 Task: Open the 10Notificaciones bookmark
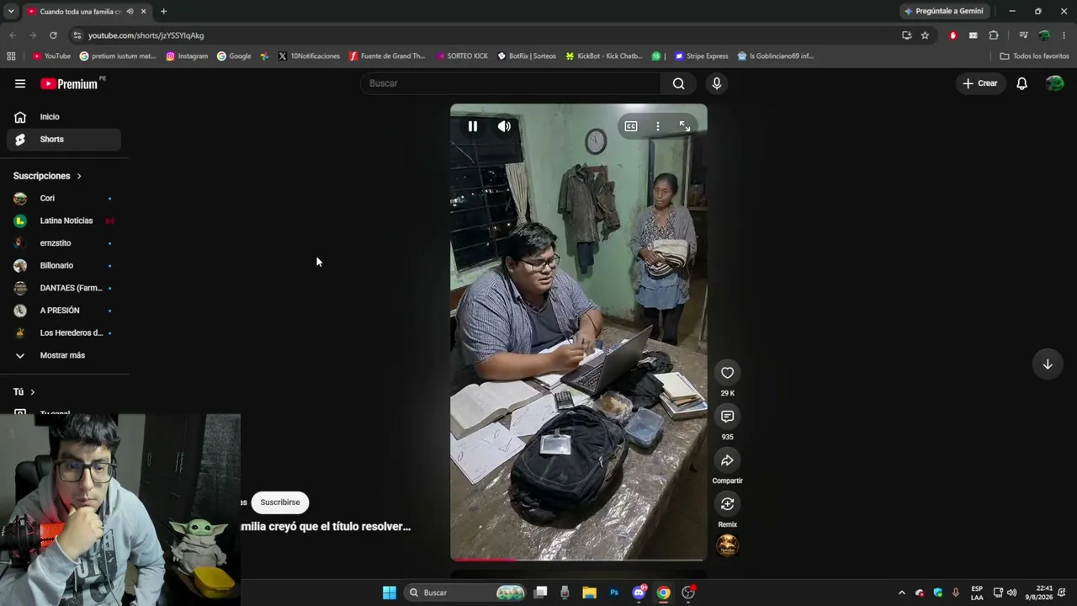tap(309, 56)
